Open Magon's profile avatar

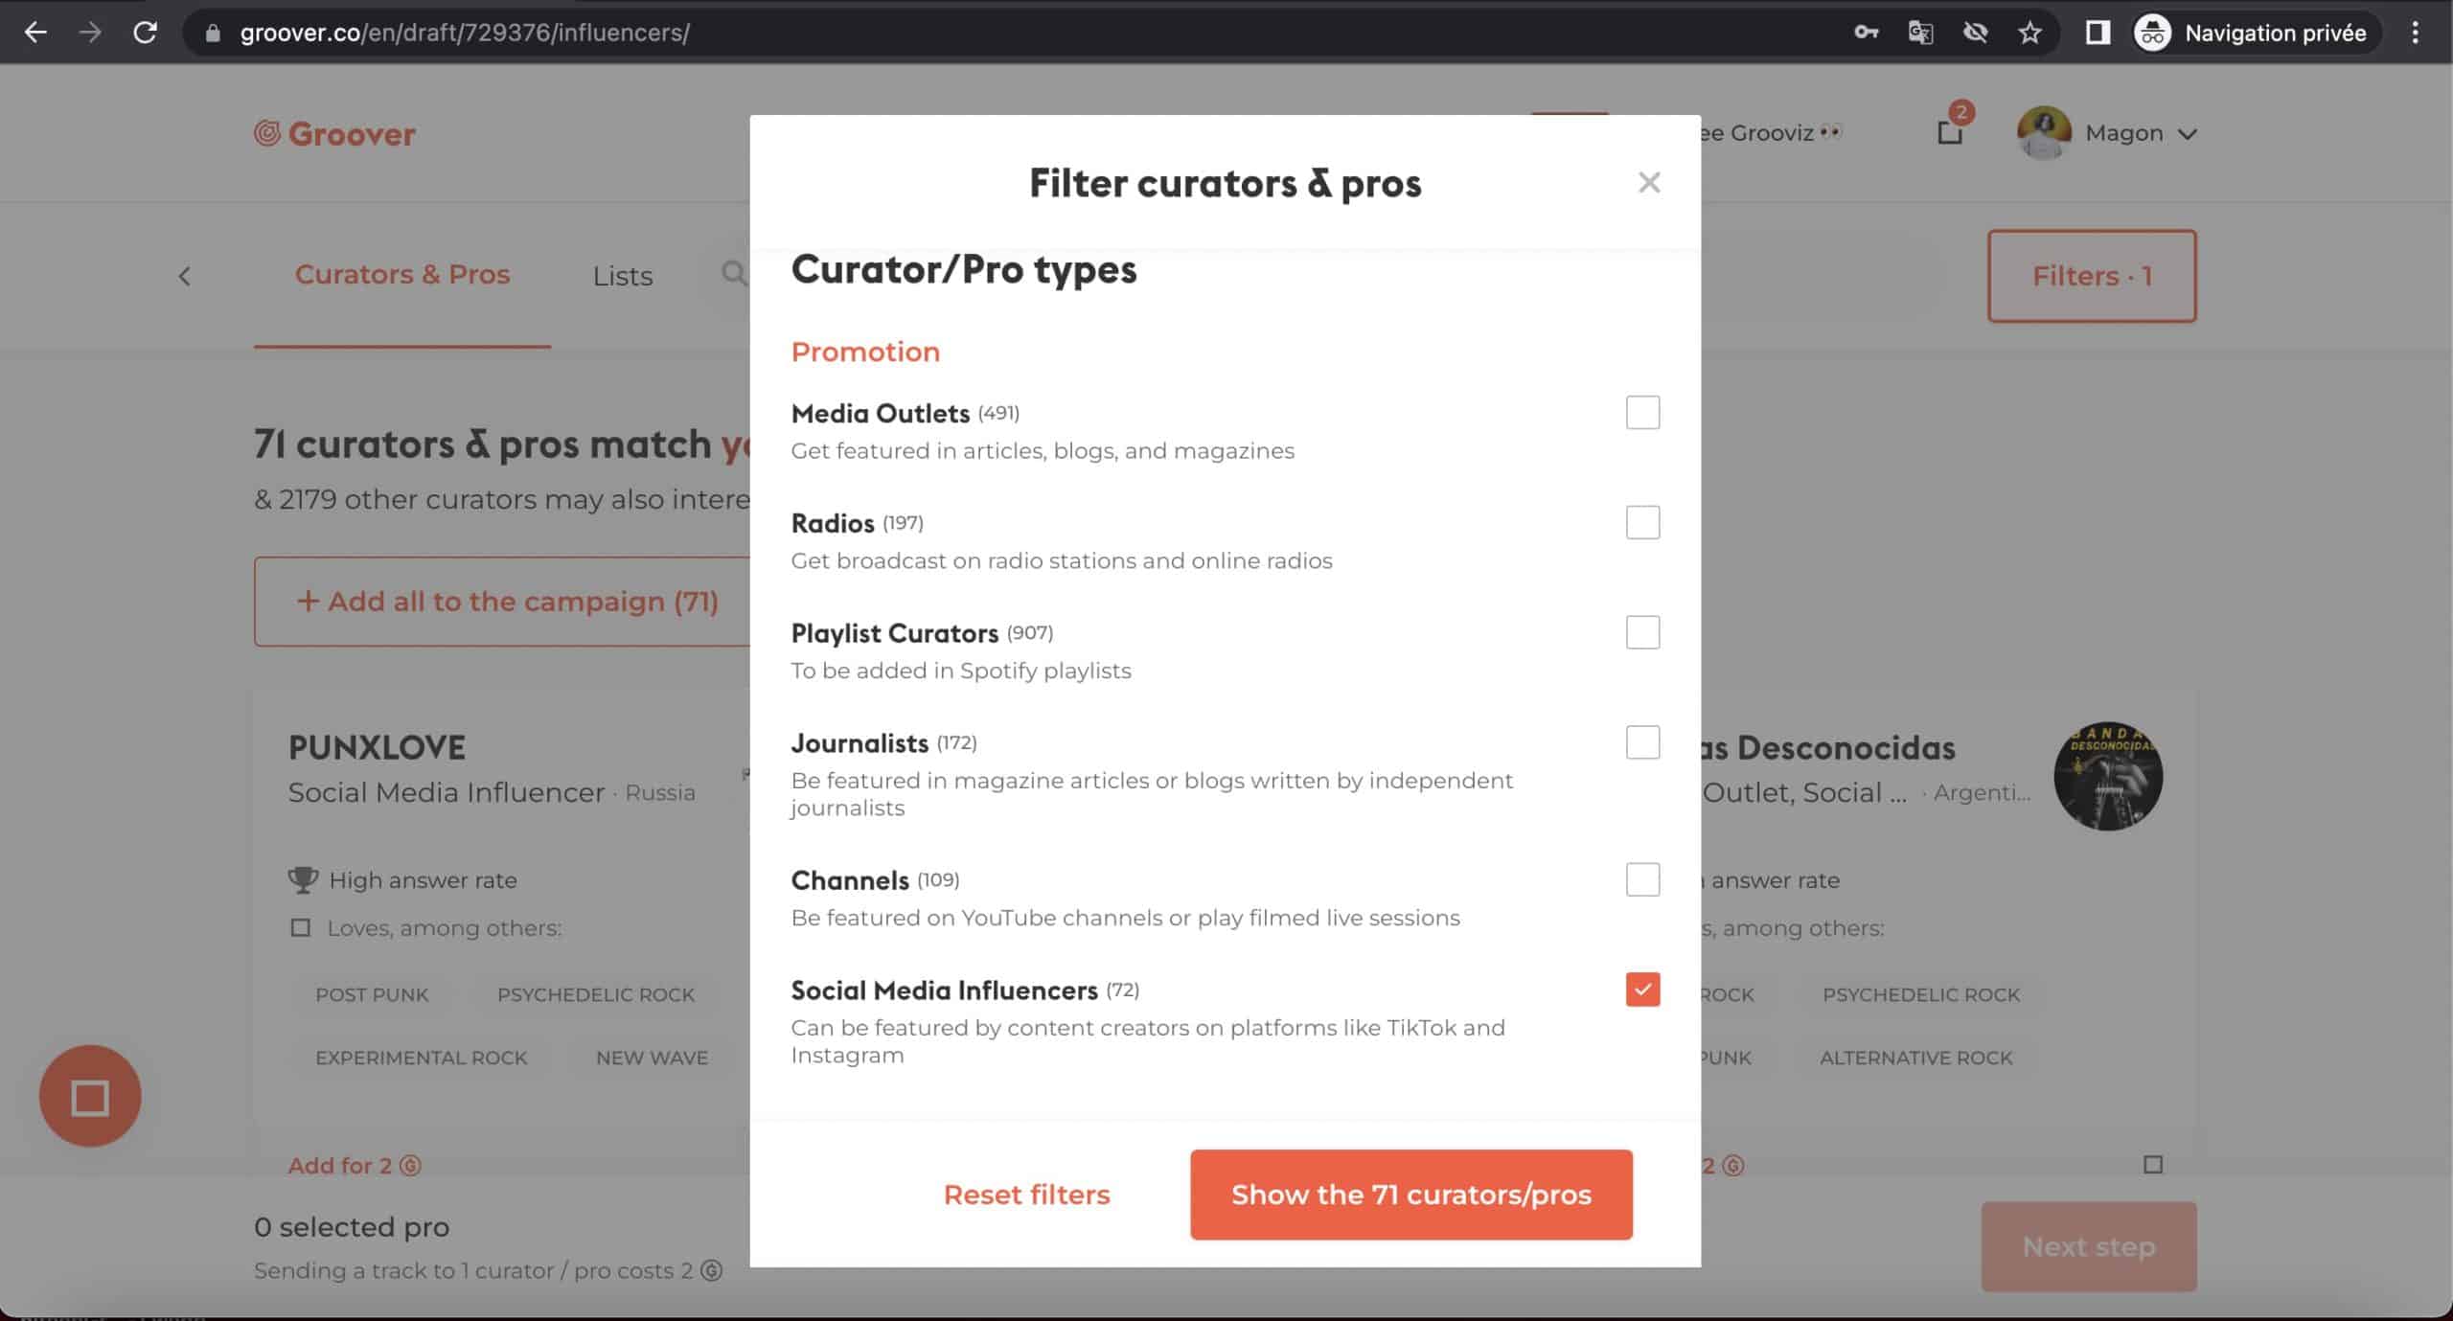pyautogui.click(x=2043, y=132)
